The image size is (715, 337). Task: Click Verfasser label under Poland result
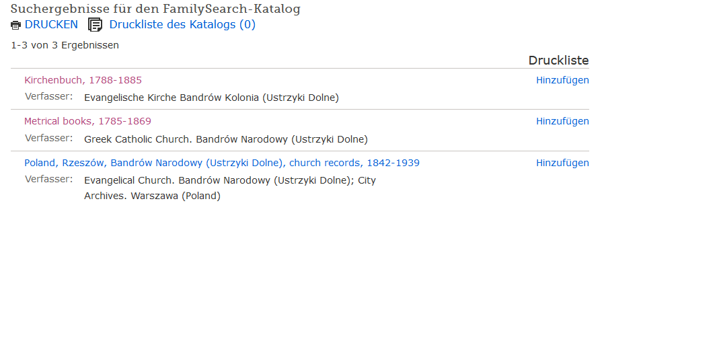pyautogui.click(x=48, y=179)
